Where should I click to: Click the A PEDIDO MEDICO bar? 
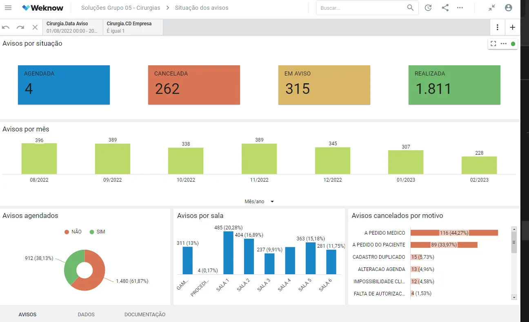[454, 233]
